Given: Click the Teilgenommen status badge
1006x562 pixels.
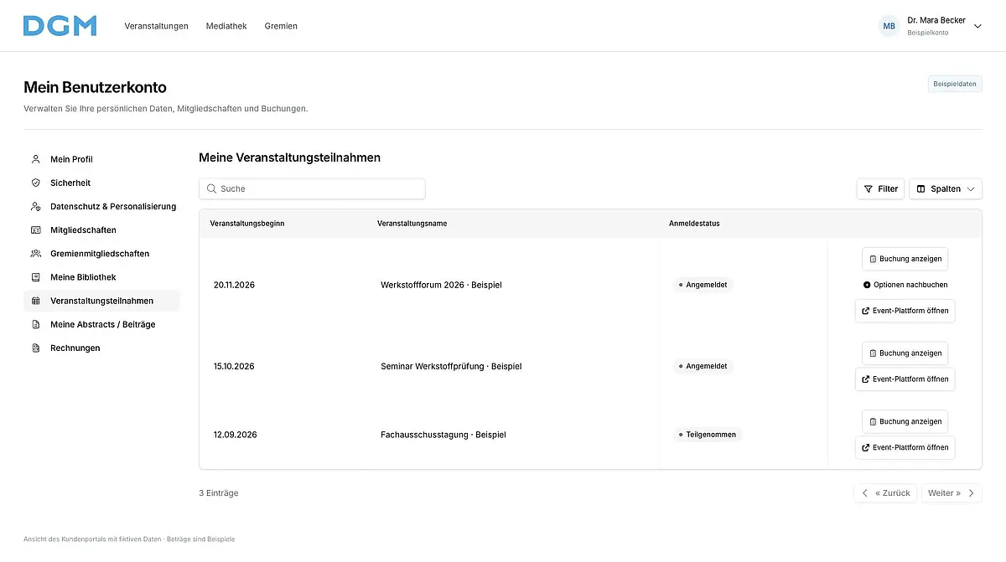Looking at the screenshot, I should click(708, 435).
